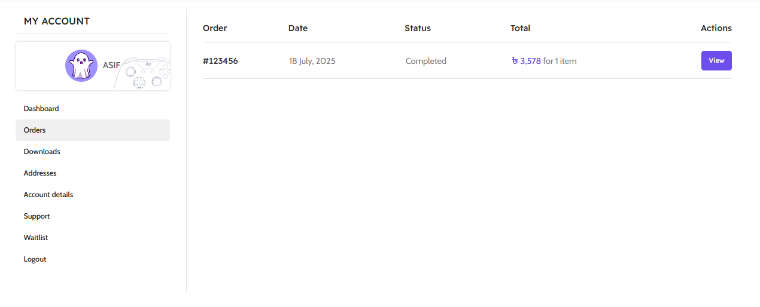The width and height of the screenshot is (760, 307).
Task: Click the 3,578 order total amount
Action: (x=530, y=61)
